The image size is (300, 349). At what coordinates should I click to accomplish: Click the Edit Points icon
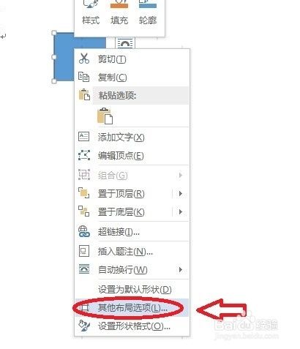point(84,155)
